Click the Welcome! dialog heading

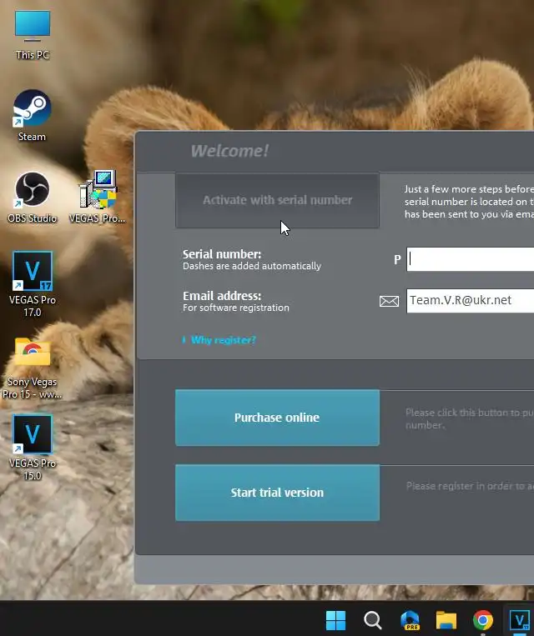click(x=229, y=151)
